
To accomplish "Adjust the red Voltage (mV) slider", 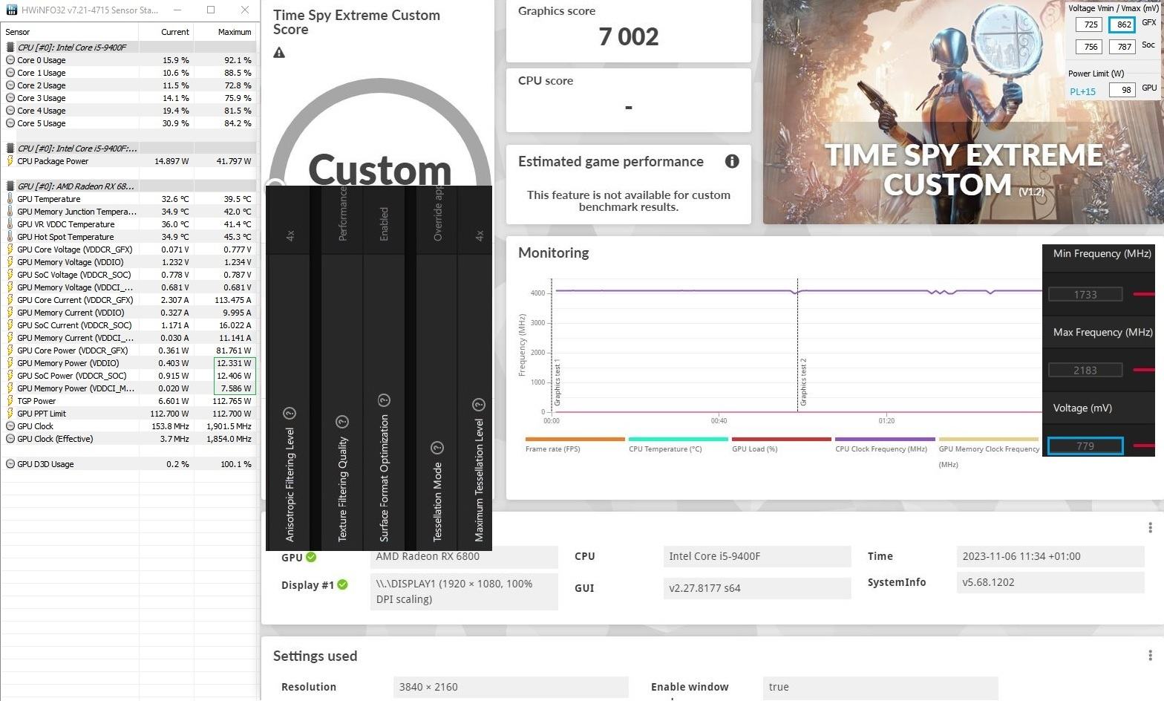I will pyautogui.click(x=1144, y=446).
